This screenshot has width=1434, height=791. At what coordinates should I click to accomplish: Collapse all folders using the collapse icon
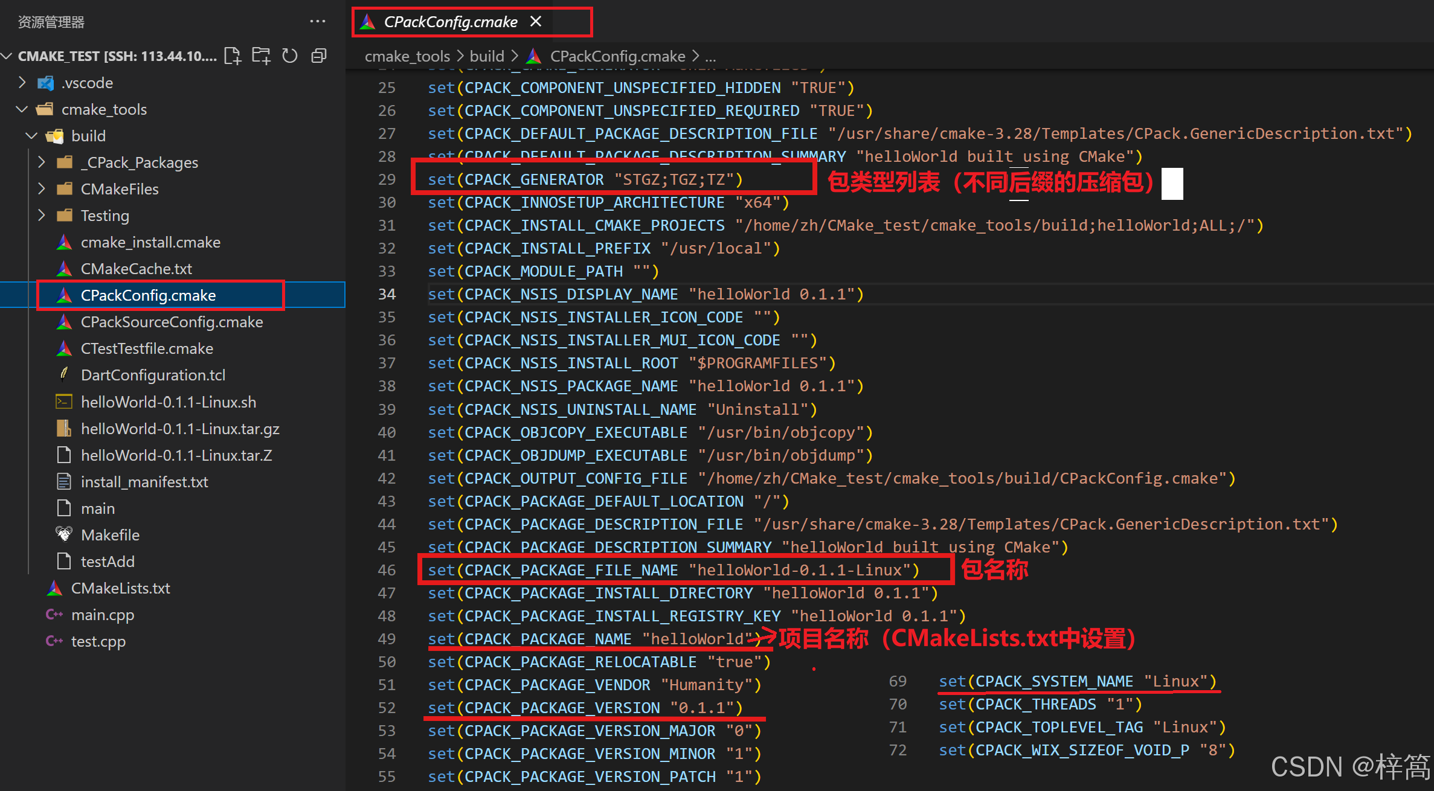click(x=318, y=56)
